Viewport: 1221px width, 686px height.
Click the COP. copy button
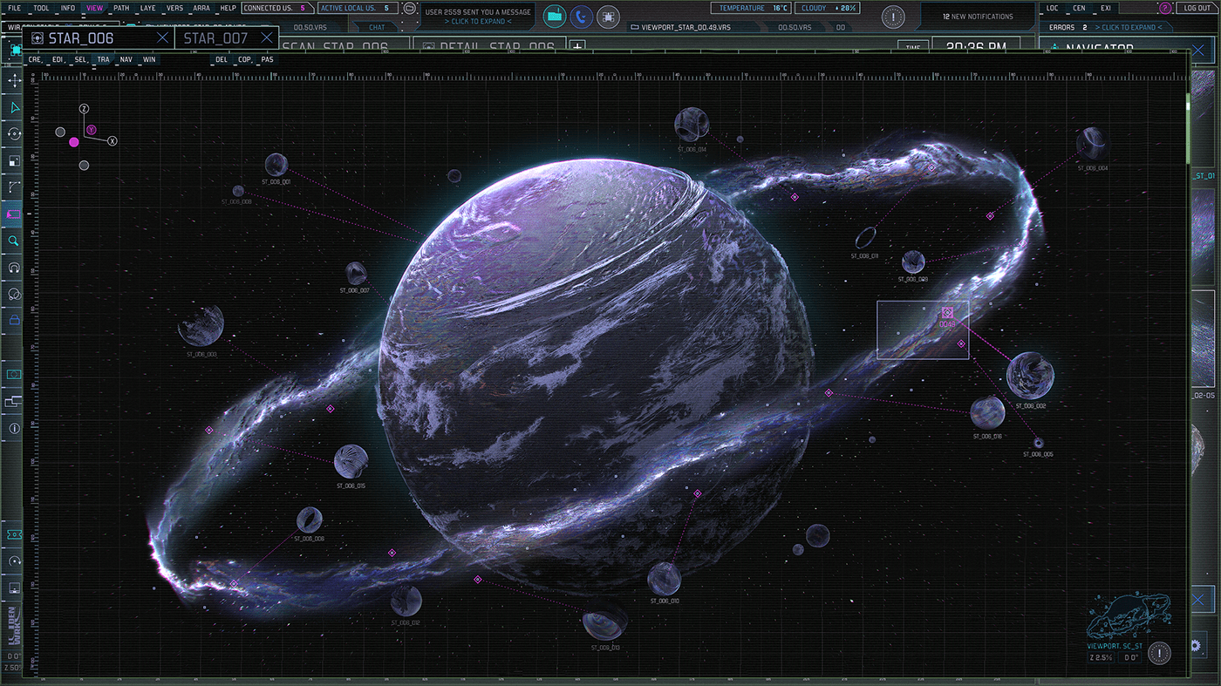click(x=244, y=59)
